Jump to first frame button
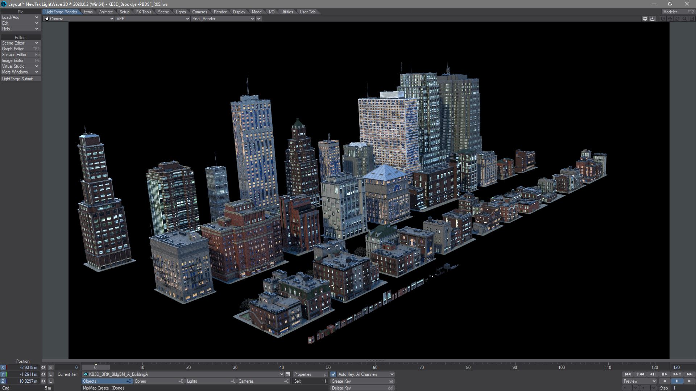This screenshot has width=696, height=391. (627, 374)
